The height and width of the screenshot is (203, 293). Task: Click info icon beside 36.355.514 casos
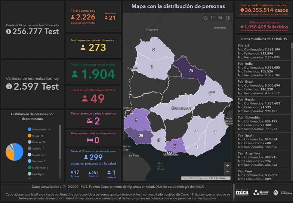pos(242,10)
